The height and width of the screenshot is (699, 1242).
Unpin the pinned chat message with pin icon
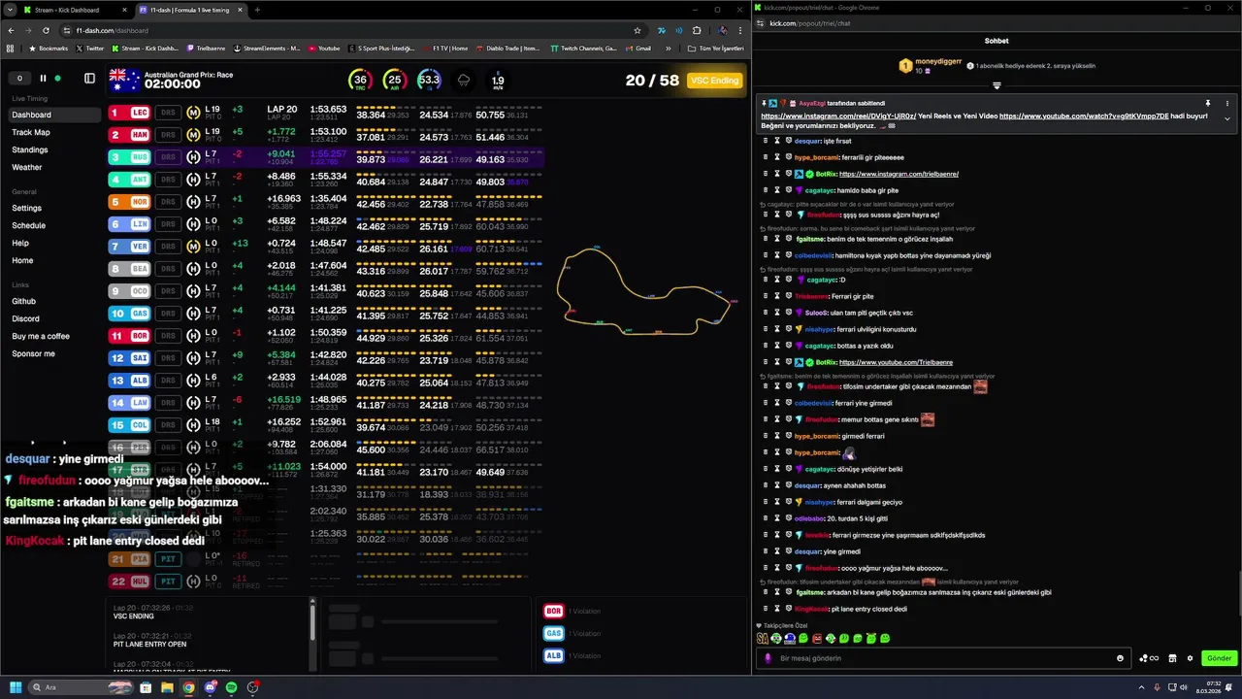tap(1208, 103)
